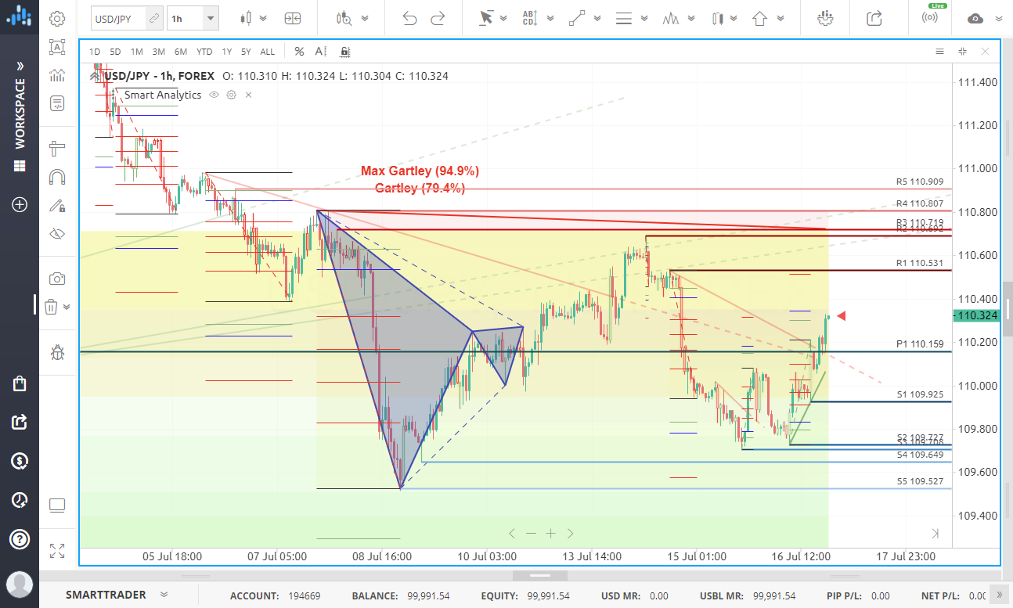Open the help question mark icon
Screen dimensions: 1013x608
(20, 539)
